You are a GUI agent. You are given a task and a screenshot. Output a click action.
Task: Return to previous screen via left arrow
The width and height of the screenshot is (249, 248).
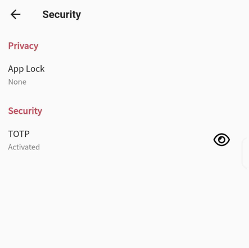tap(16, 15)
